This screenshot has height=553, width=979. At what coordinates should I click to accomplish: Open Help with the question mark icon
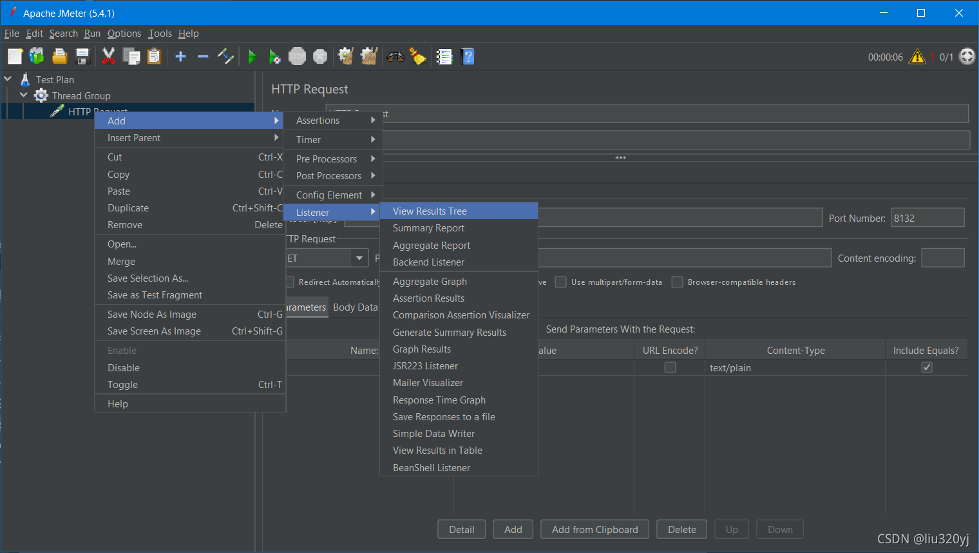click(468, 57)
